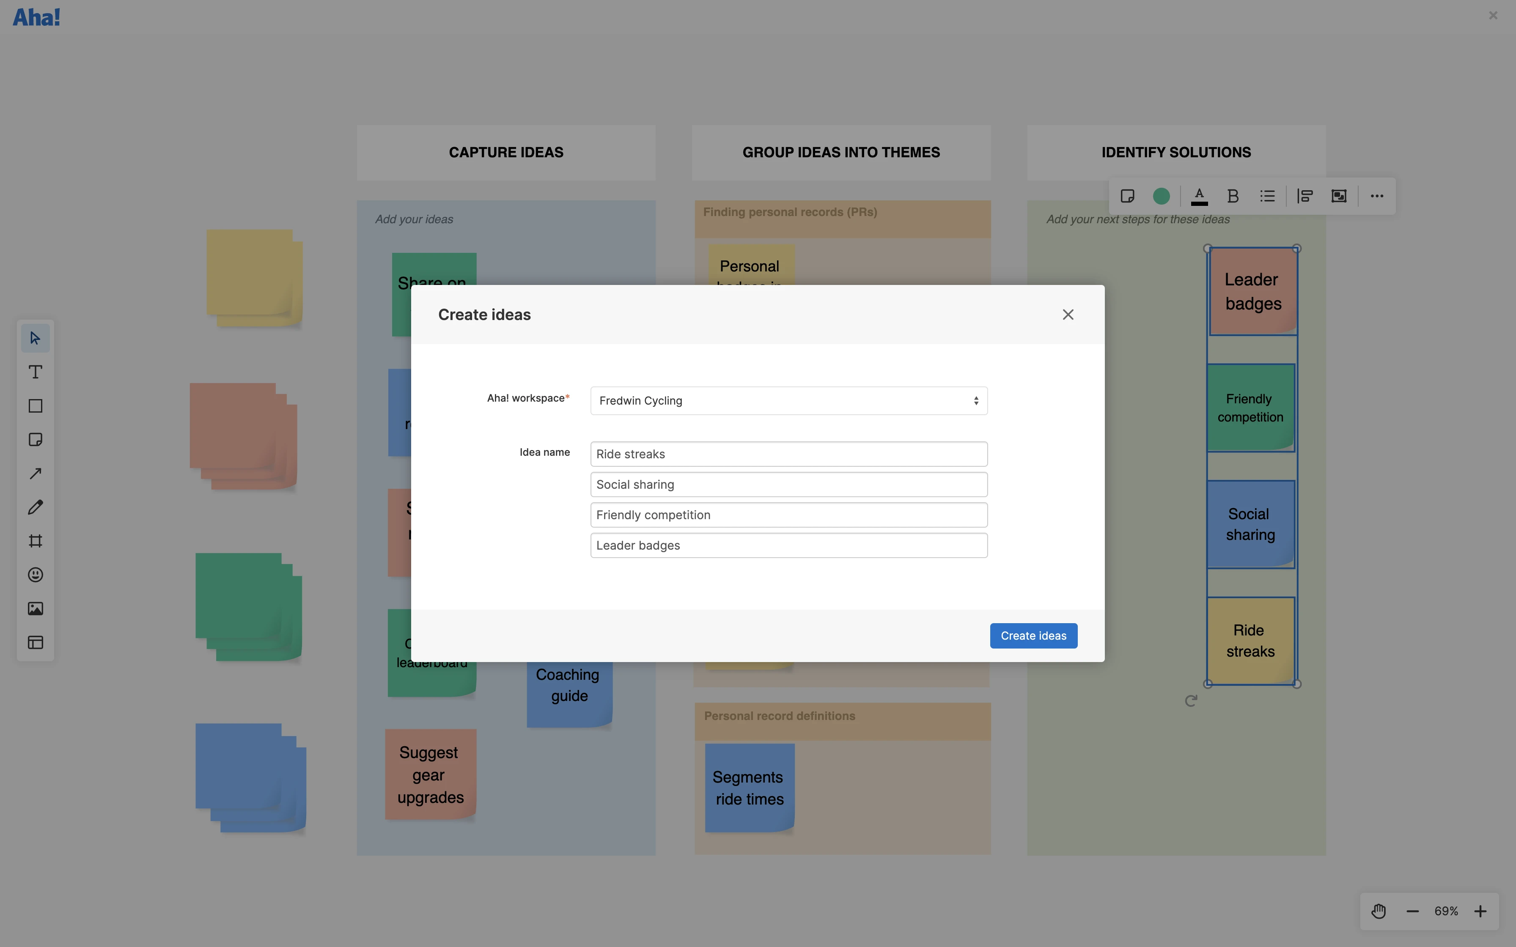Screen dimensions: 1516x947
Task: Toggle the hand pan tool
Action: pos(1379,911)
